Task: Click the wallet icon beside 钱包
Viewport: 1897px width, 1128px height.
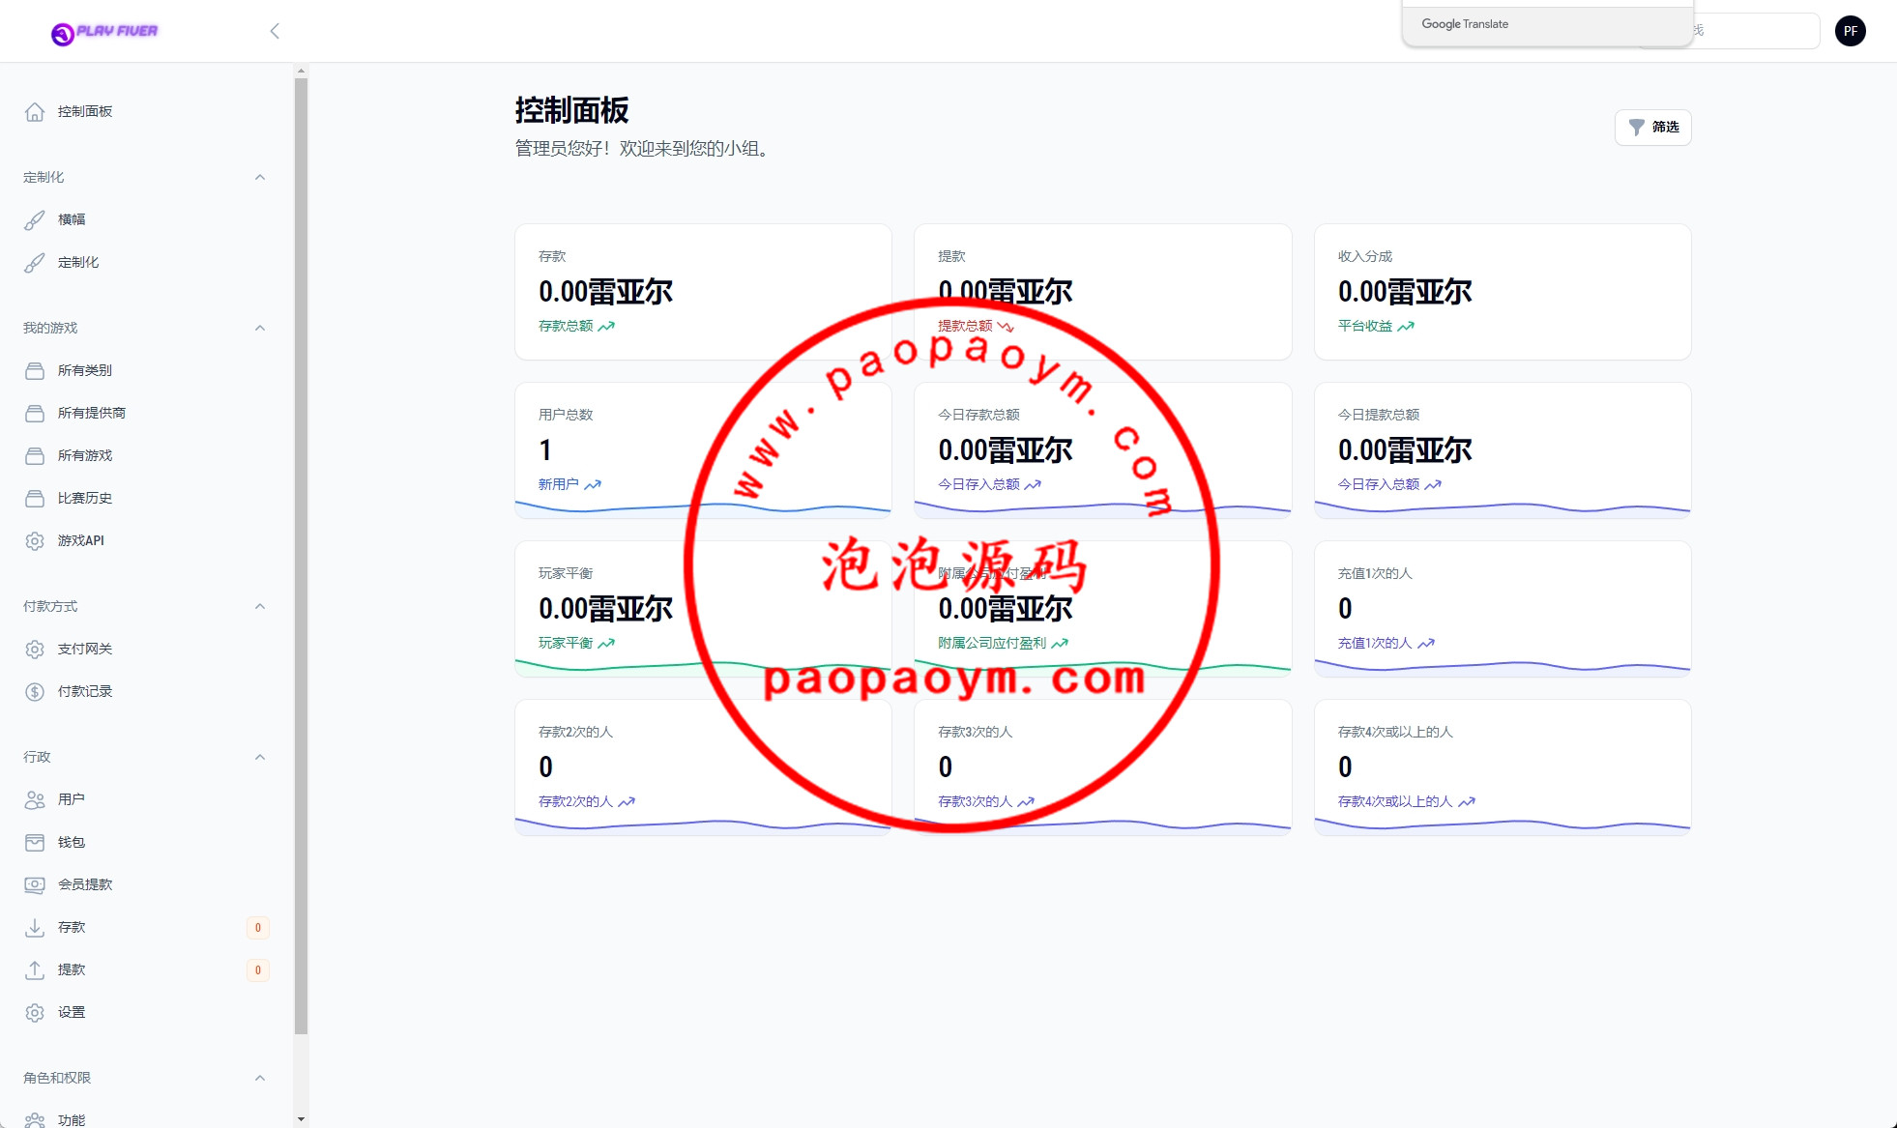Action: (x=35, y=843)
